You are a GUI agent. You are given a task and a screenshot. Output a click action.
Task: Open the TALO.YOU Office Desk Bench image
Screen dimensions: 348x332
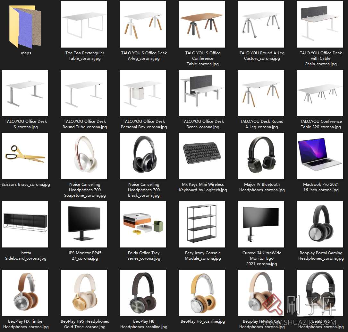coord(202,93)
